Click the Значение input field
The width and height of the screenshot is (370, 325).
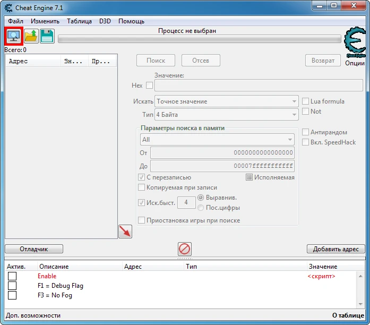(259, 85)
